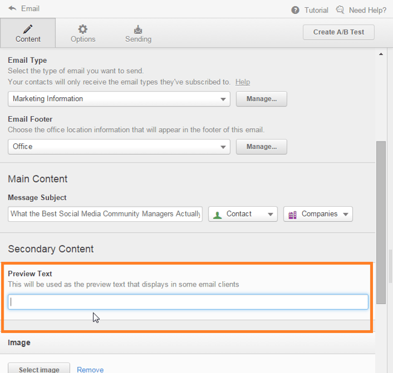
Task: Follow the Help link under Email Type
Action: pyautogui.click(x=242, y=82)
